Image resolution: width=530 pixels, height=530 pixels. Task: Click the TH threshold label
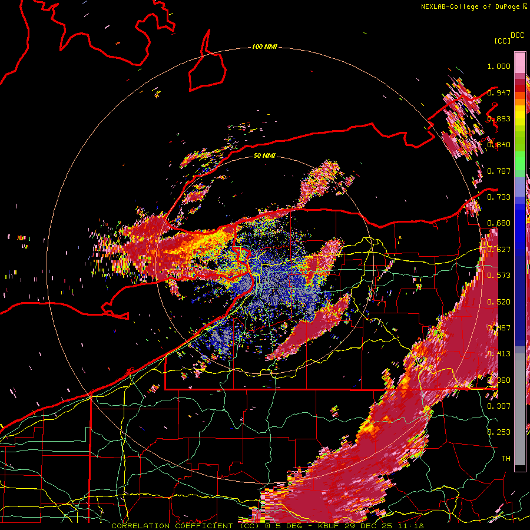tap(506, 458)
